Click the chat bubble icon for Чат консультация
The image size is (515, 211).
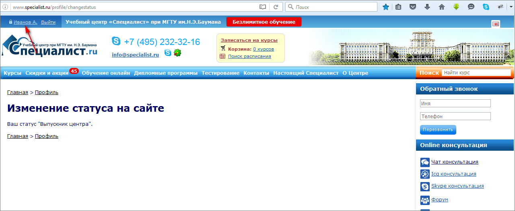(425, 162)
